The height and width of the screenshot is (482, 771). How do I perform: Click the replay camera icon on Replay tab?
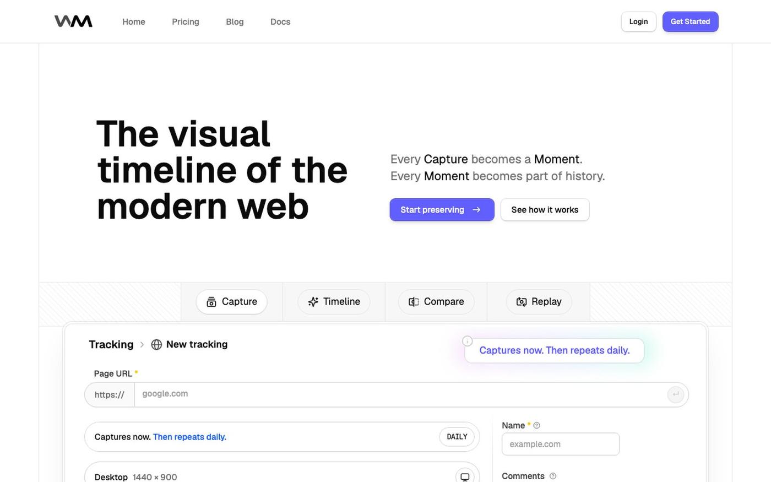(522, 302)
